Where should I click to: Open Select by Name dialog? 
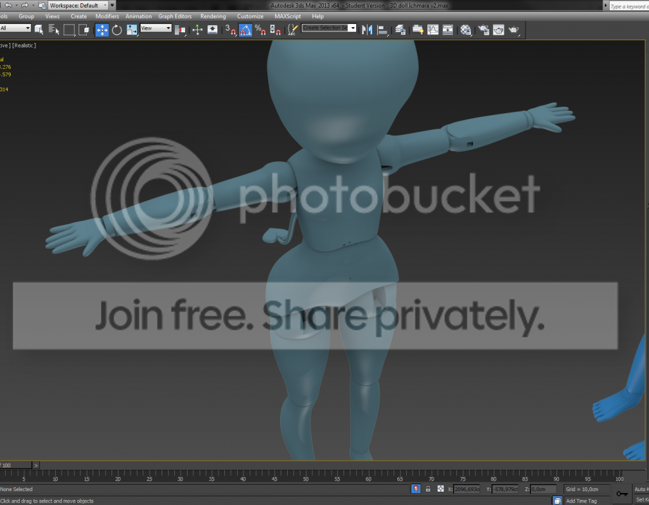point(54,30)
